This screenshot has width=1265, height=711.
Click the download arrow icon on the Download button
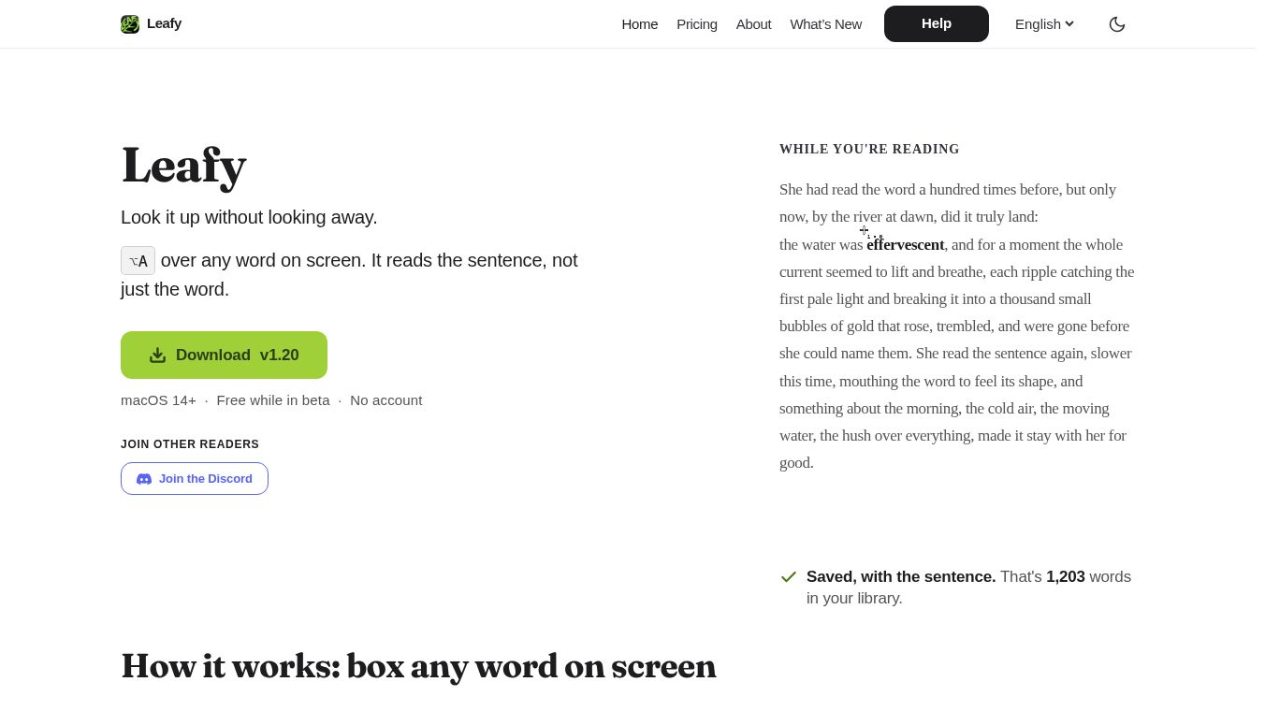[157, 355]
